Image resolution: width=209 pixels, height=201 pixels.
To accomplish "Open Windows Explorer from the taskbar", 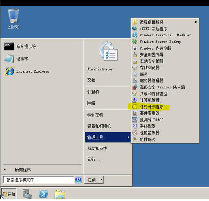I will pos(60,195).
